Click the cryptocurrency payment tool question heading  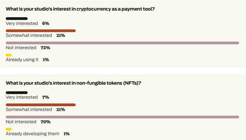click(x=80, y=9)
